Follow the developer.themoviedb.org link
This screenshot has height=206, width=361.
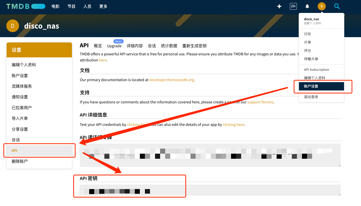point(172,80)
